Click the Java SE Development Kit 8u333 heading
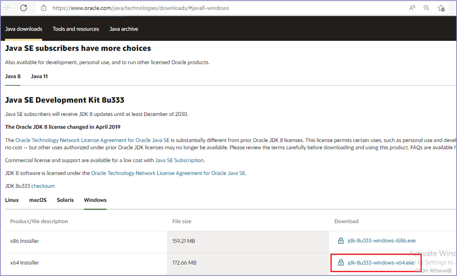This screenshot has width=457, height=276. pyautogui.click(x=65, y=100)
